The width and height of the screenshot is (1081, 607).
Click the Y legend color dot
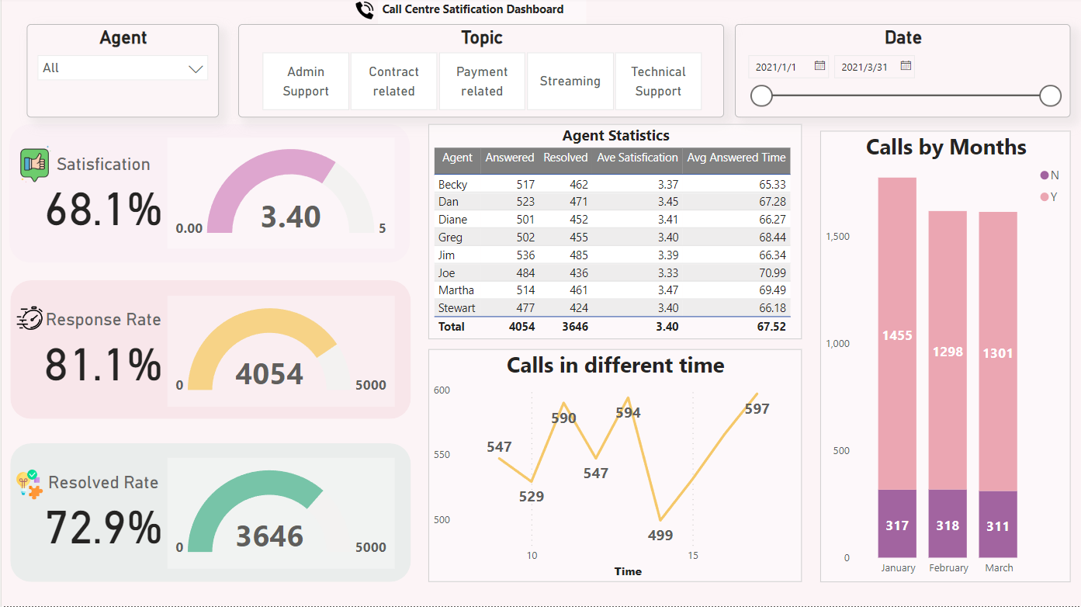pos(1045,197)
